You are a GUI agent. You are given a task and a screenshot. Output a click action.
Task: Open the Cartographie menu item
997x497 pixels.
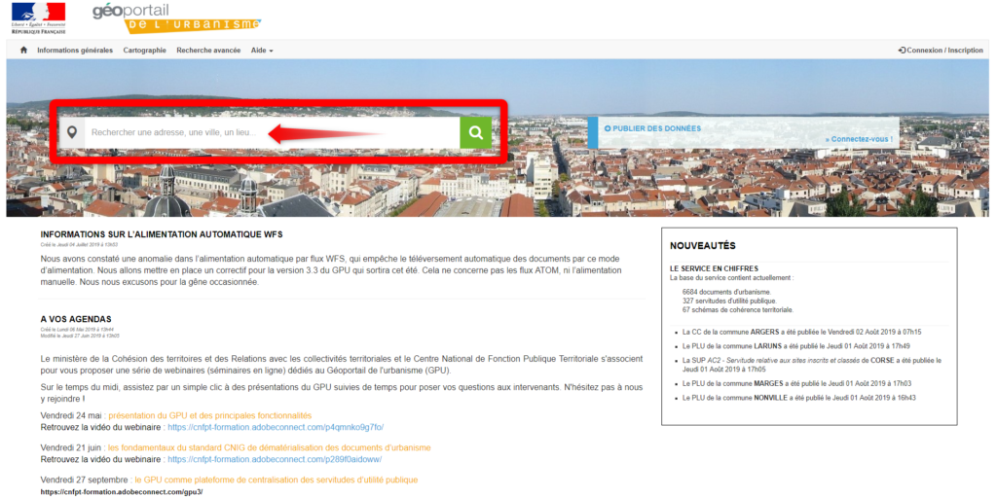tap(144, 50)
